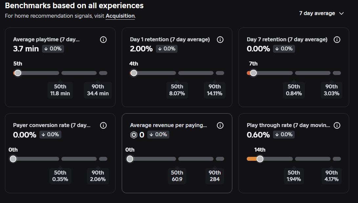Click the Robux icon in revenue card
The height and width of the screenshot is (203, 358).
point(134,135)
